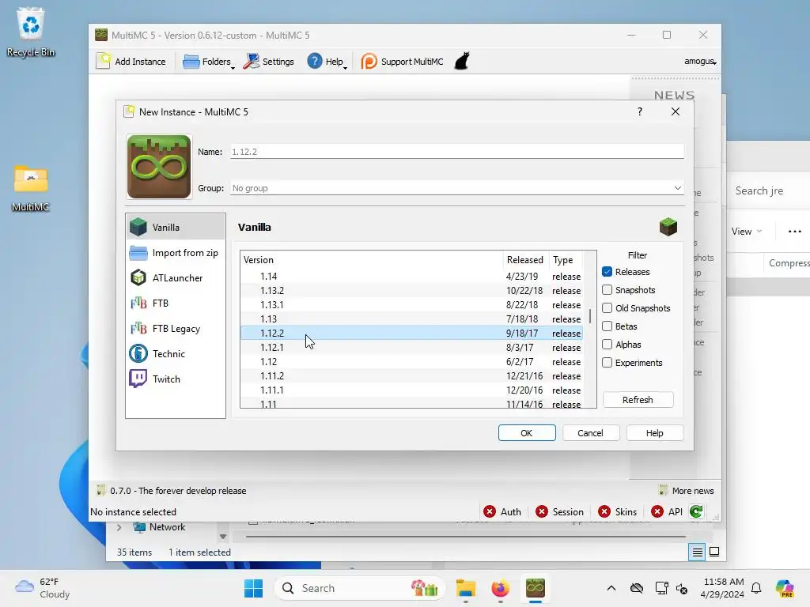Open the Recycle Bin desktop icon
Screen dimensions: 810x607
[31, 32]
